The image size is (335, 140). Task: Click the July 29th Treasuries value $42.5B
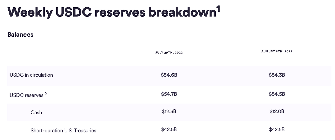pyautogui.click(x=169, y=129)
